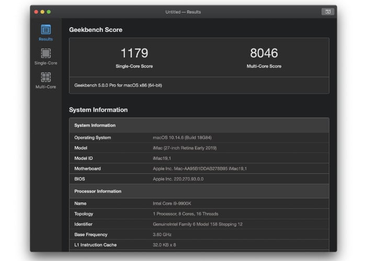Select the iMac (27-inch Retina Early 2019) value
Screen dimensions: 366x261
click(185, 148)
